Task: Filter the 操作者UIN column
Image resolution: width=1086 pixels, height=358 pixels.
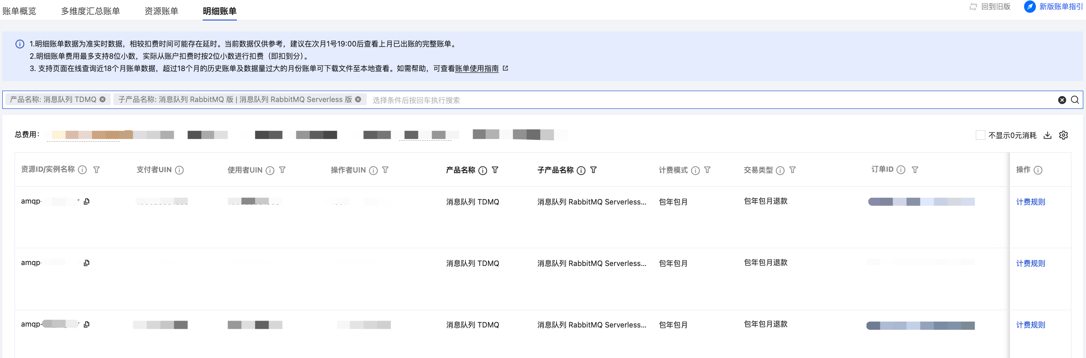Action: point(385,170)
